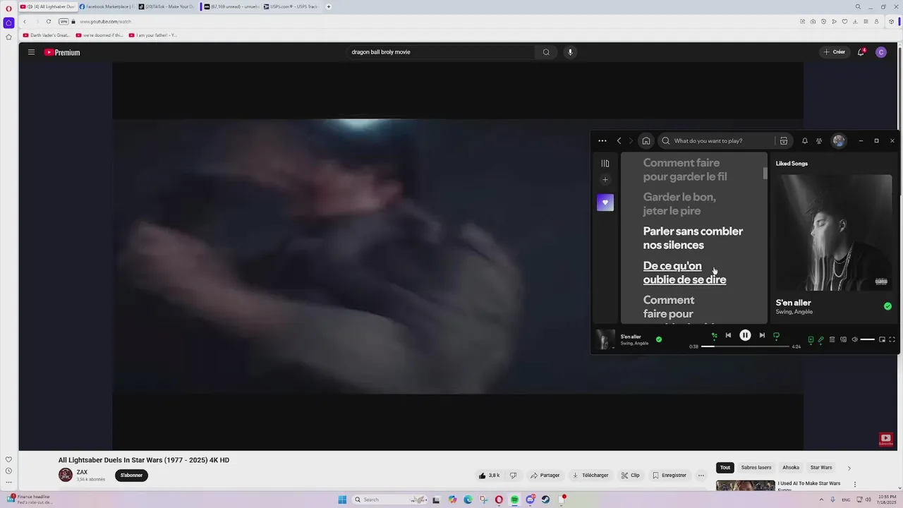Enter Spotify full screen mode
The image size is (903, 508).
click(892, 340)
